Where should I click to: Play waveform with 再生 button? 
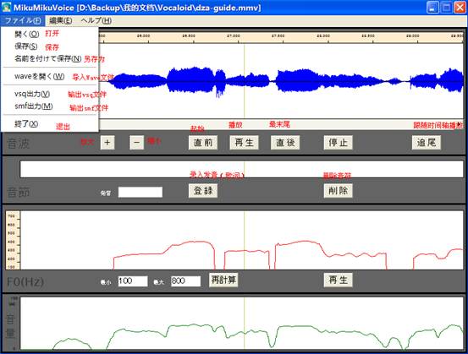click(x=244, y=143)
